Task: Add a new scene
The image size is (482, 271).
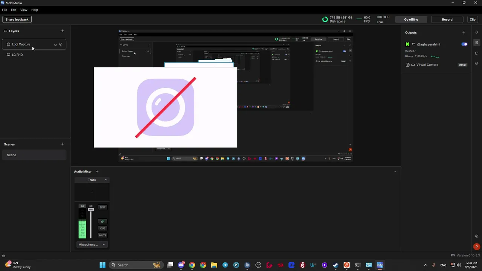Action: 63,144
